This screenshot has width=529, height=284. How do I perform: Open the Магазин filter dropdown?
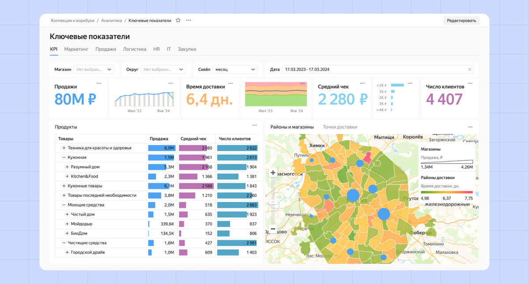pyautogui.click(x=94, y=70)
